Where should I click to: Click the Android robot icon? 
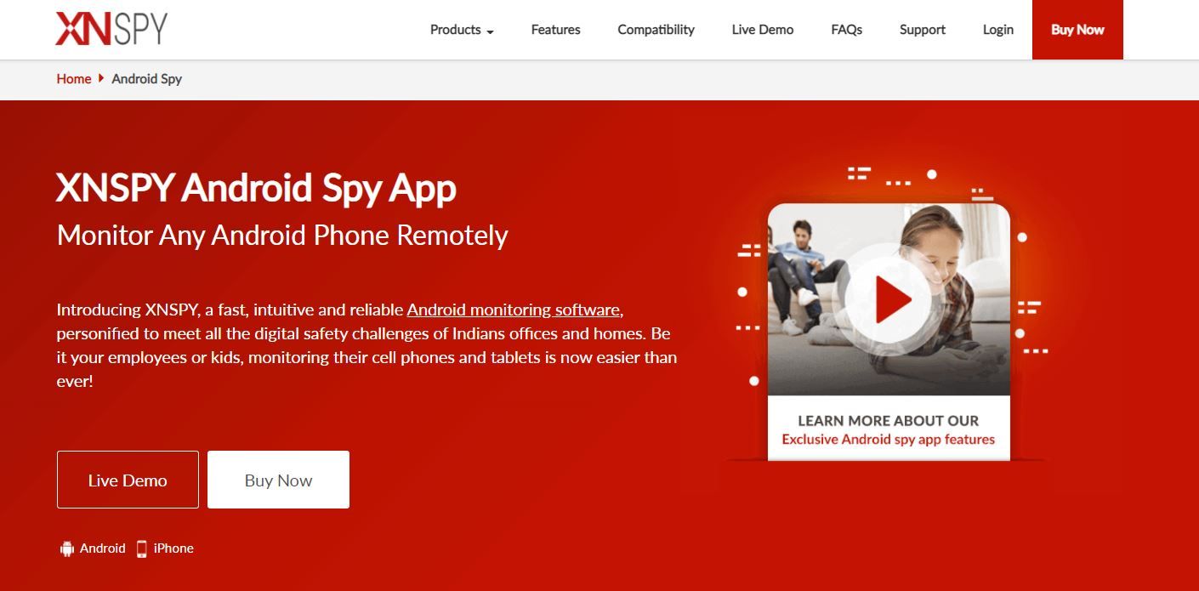66,548
